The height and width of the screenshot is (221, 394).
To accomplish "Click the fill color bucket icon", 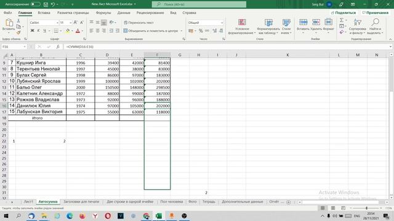I will tap(68, 31).
